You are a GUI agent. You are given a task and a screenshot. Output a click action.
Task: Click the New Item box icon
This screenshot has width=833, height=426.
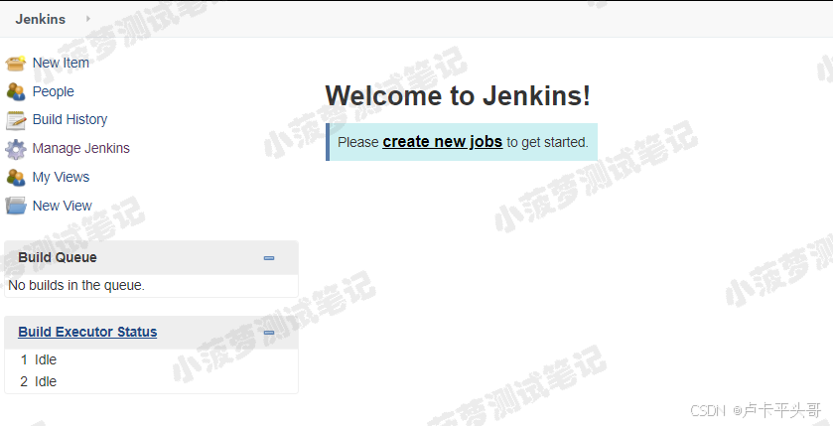(x=16, y=64)
